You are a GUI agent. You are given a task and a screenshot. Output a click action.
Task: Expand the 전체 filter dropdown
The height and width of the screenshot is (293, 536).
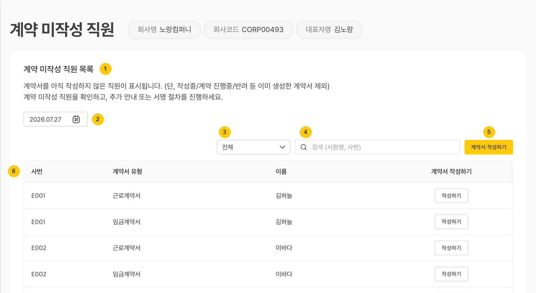point(254,147)
